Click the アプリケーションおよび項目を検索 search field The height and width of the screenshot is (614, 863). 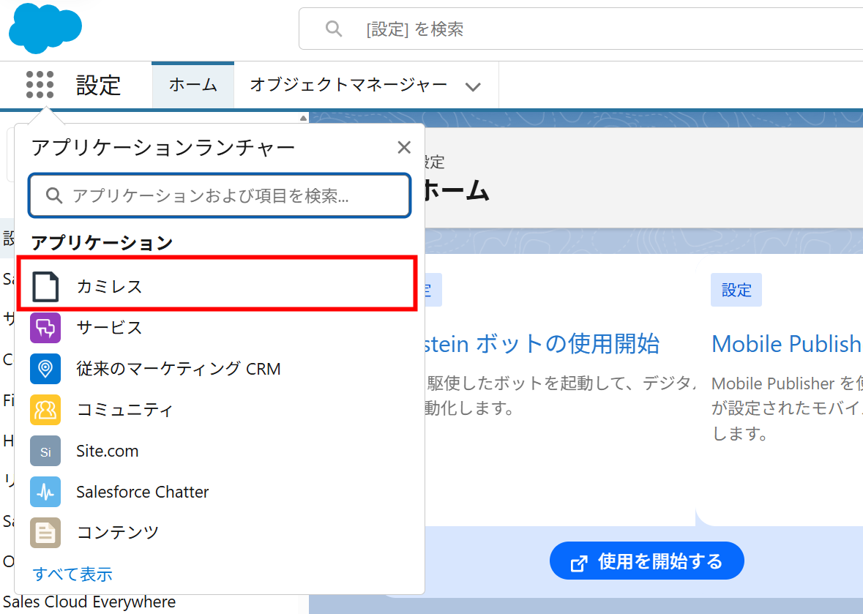[x=220, y=195]
